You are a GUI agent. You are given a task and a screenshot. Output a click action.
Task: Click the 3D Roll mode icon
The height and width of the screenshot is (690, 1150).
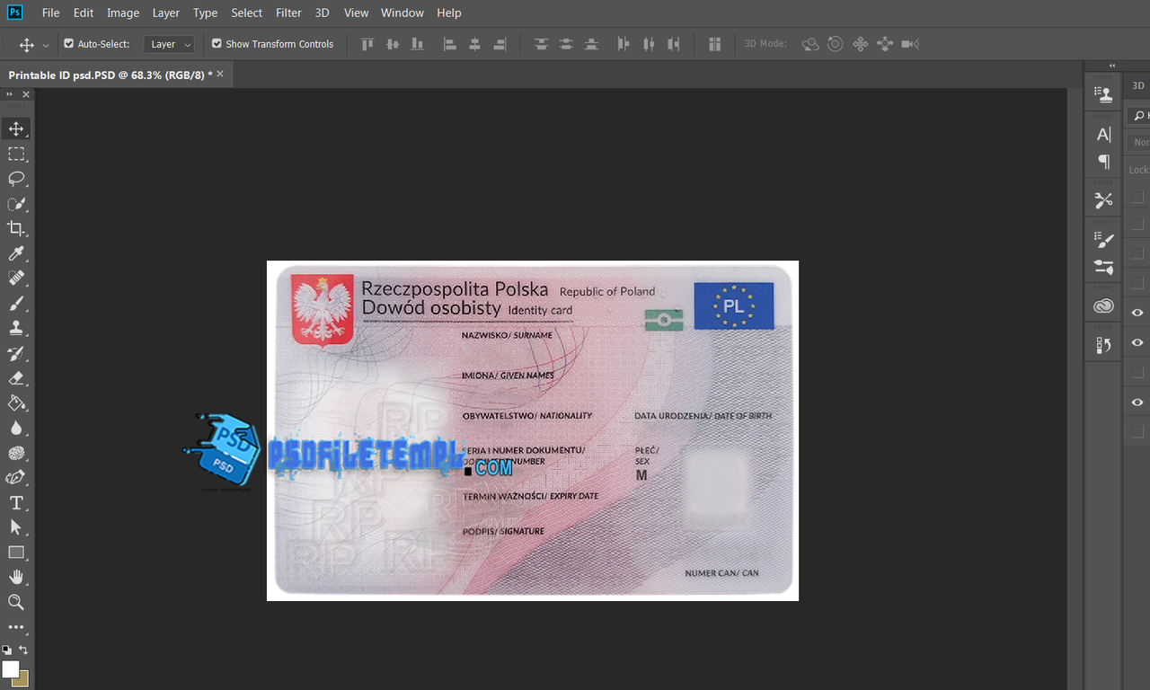click(x=836, y=44)
